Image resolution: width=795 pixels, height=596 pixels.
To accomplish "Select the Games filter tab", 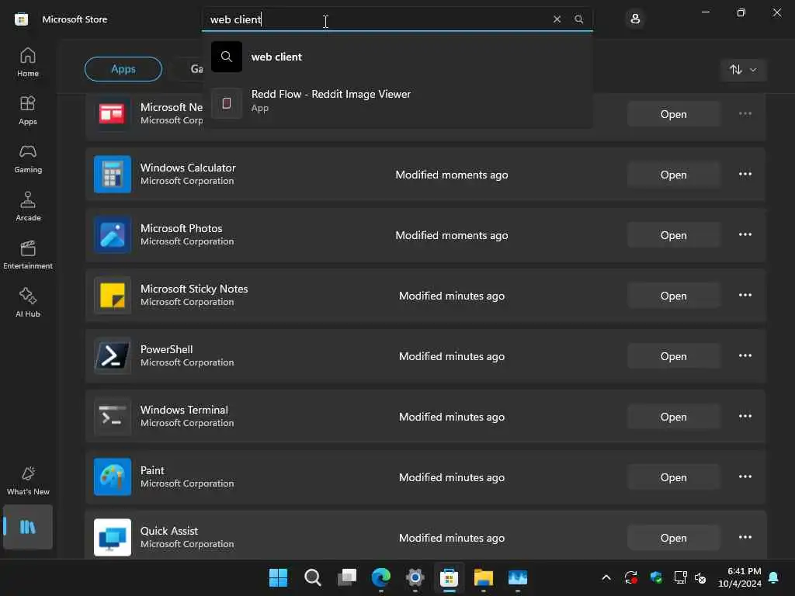I will [x=190, y=69].
